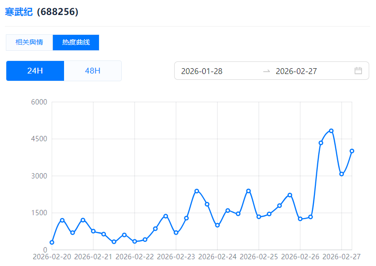The image size is (376, 266).
Task: Click the start date field 2026-01-28
Action: point(202,71)
